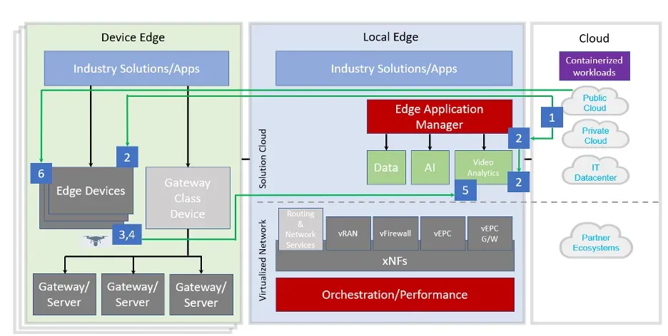Click the blue 3,4 step marker
Viewport: 668px width, 336px height.
coord(131,235)
